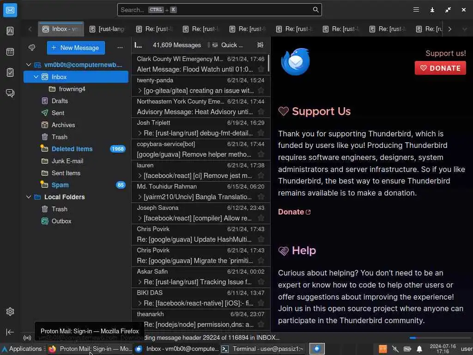Select the Outbox folder
The width and height of the screenshot is (473, 355).
click(76, 221)
